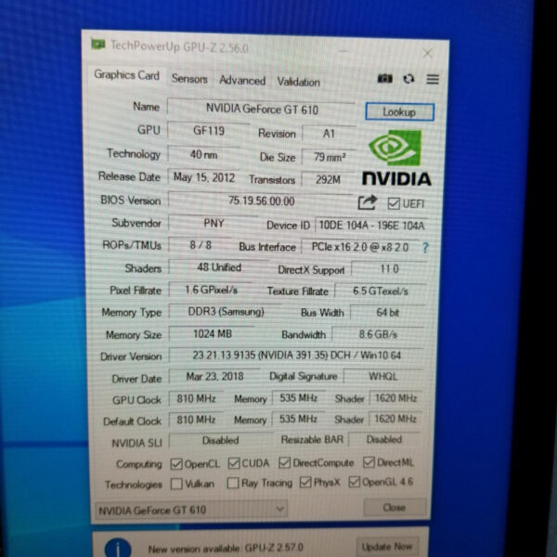This screenshot has height=557, width=557.
Task: Click the DirectX Support value 11.0
Action: pos(389,269)
